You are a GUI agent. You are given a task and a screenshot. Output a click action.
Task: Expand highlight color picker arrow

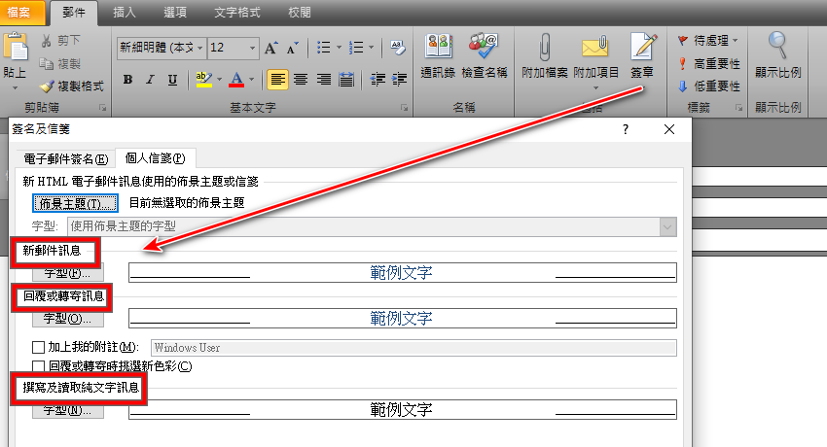[219, 80]
